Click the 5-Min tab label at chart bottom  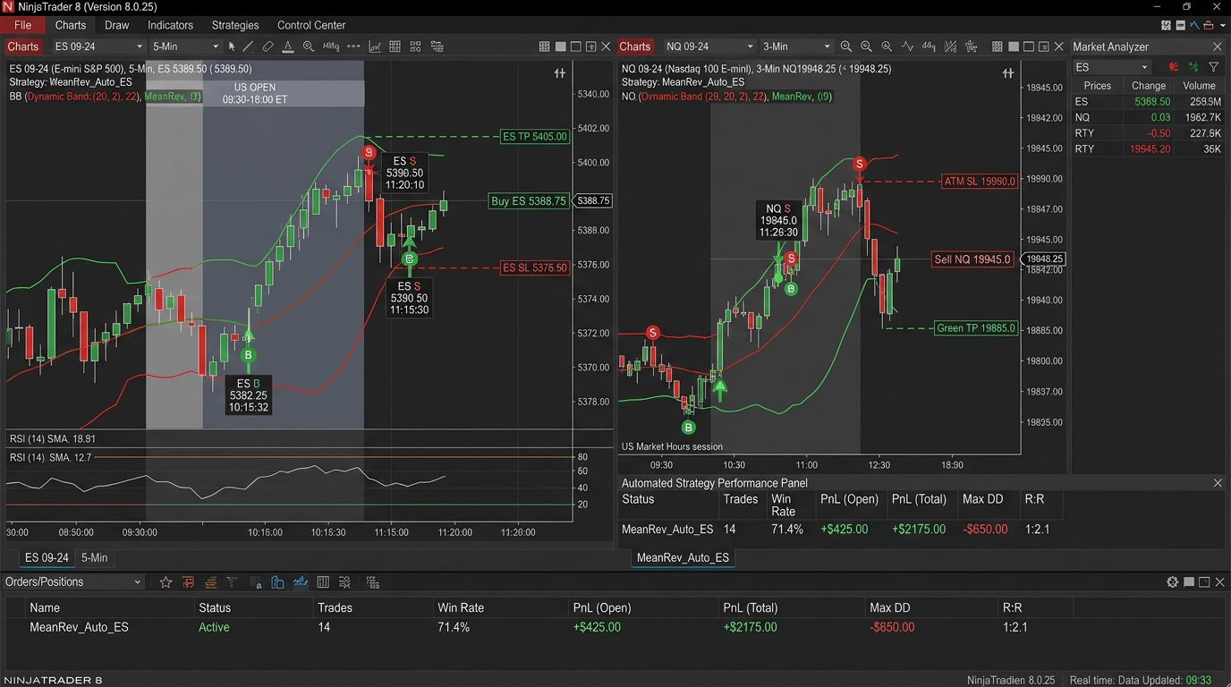pyautogui.click(x=94, y=557)
